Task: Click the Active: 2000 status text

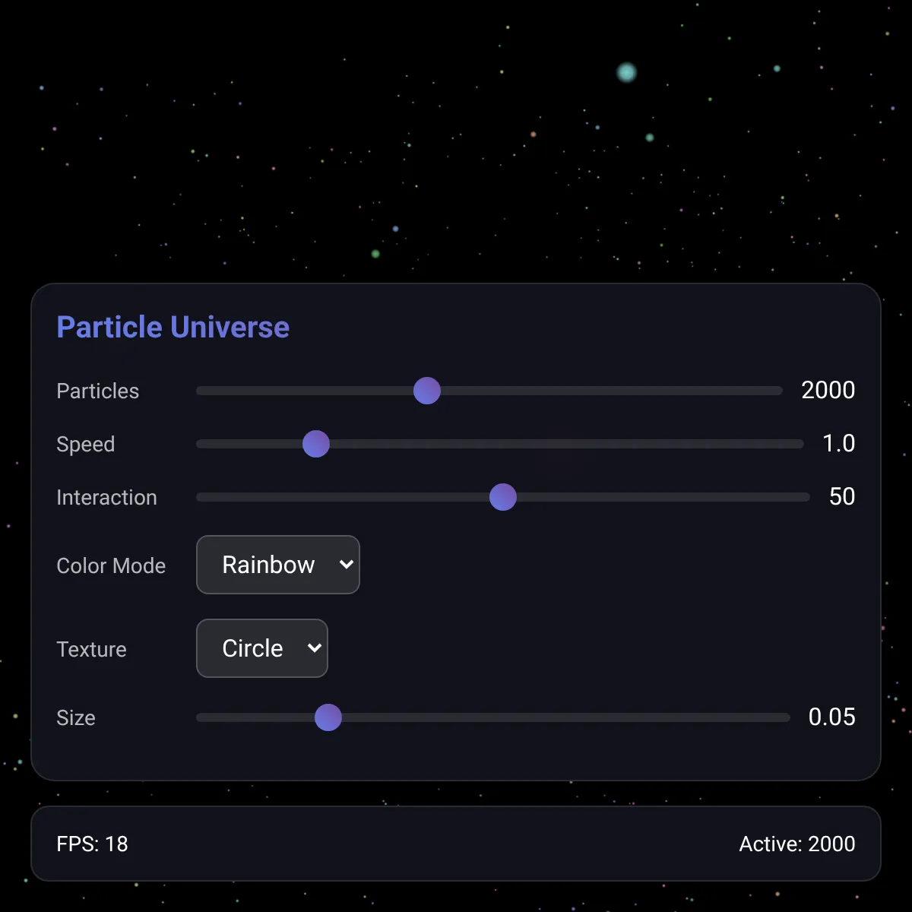Action: tap(797, 844)
